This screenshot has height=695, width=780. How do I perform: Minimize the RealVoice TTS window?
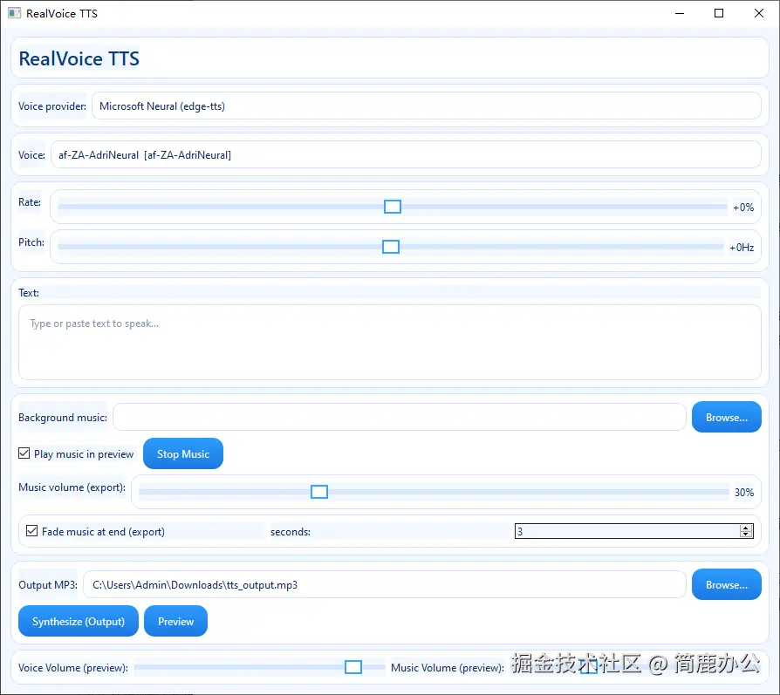click(680, 13)
